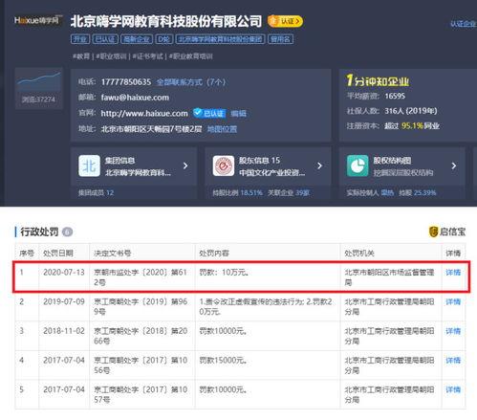Image resolution: width=477 pixels, height=420 pixels.
Task: Open the gold 认证 badge
Action: 285,21
